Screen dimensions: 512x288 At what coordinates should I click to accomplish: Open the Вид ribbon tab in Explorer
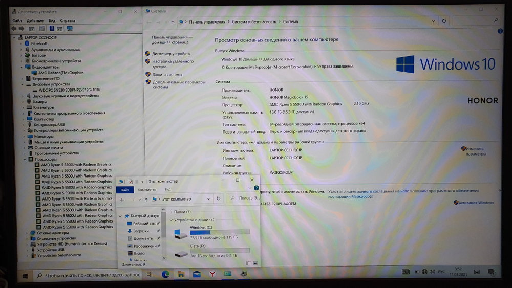[x=167, y=189]
